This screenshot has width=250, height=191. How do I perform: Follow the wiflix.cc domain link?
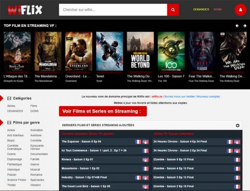coord(157,96)
